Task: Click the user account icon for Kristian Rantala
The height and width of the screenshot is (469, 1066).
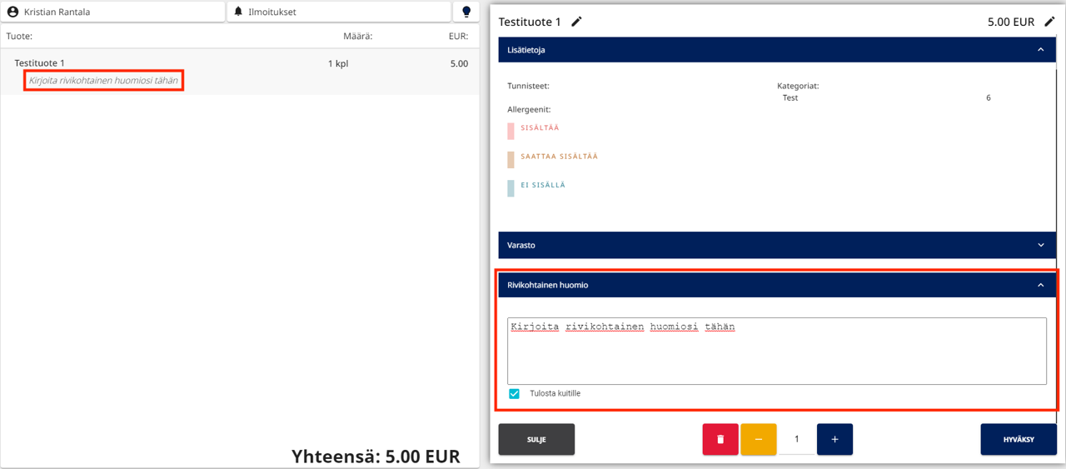Action: click(12, 12)
